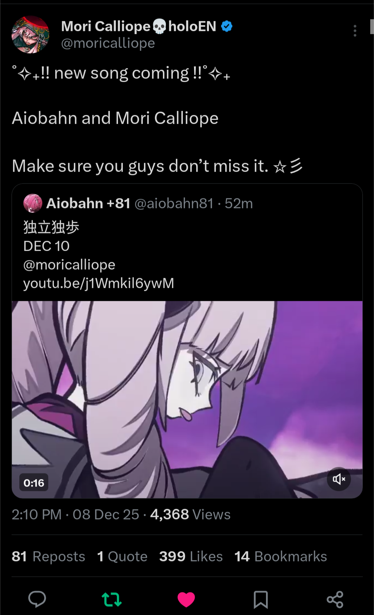This screenshot has height=615, width=374.
Task: Open Aiobahn's small profile avatar
Action: [33, 203]
